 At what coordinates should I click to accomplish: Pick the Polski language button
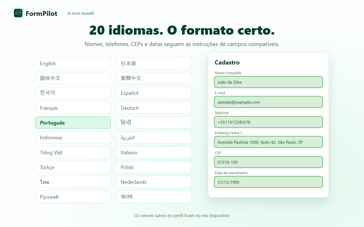click(x=154, y=167)
